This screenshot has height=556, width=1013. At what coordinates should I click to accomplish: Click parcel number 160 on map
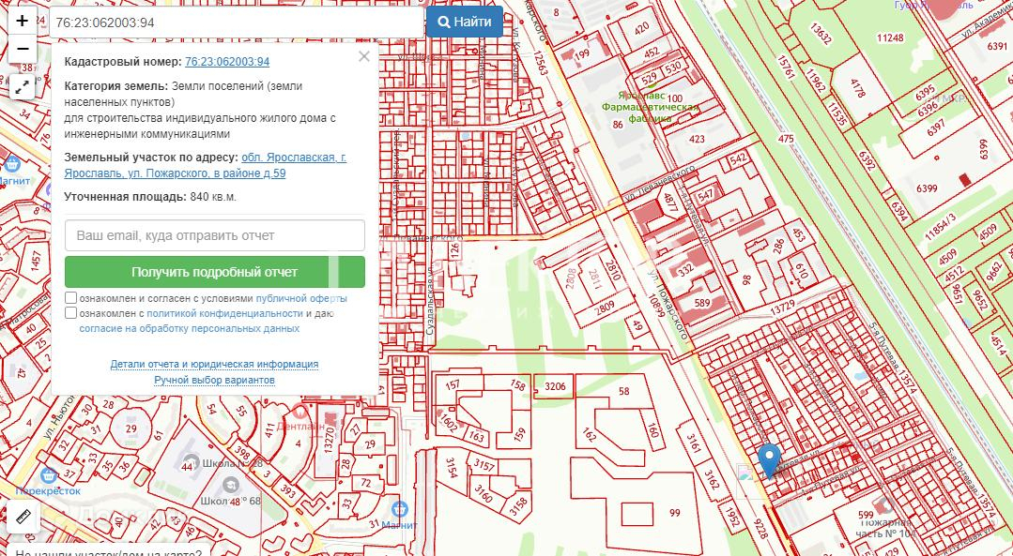pyautogui.click(x=653, y=429)
